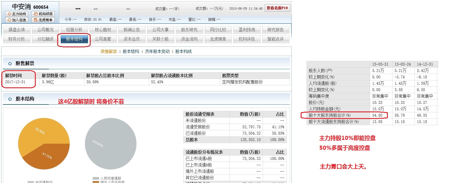Select 机构评级 tab

(247, 39)
